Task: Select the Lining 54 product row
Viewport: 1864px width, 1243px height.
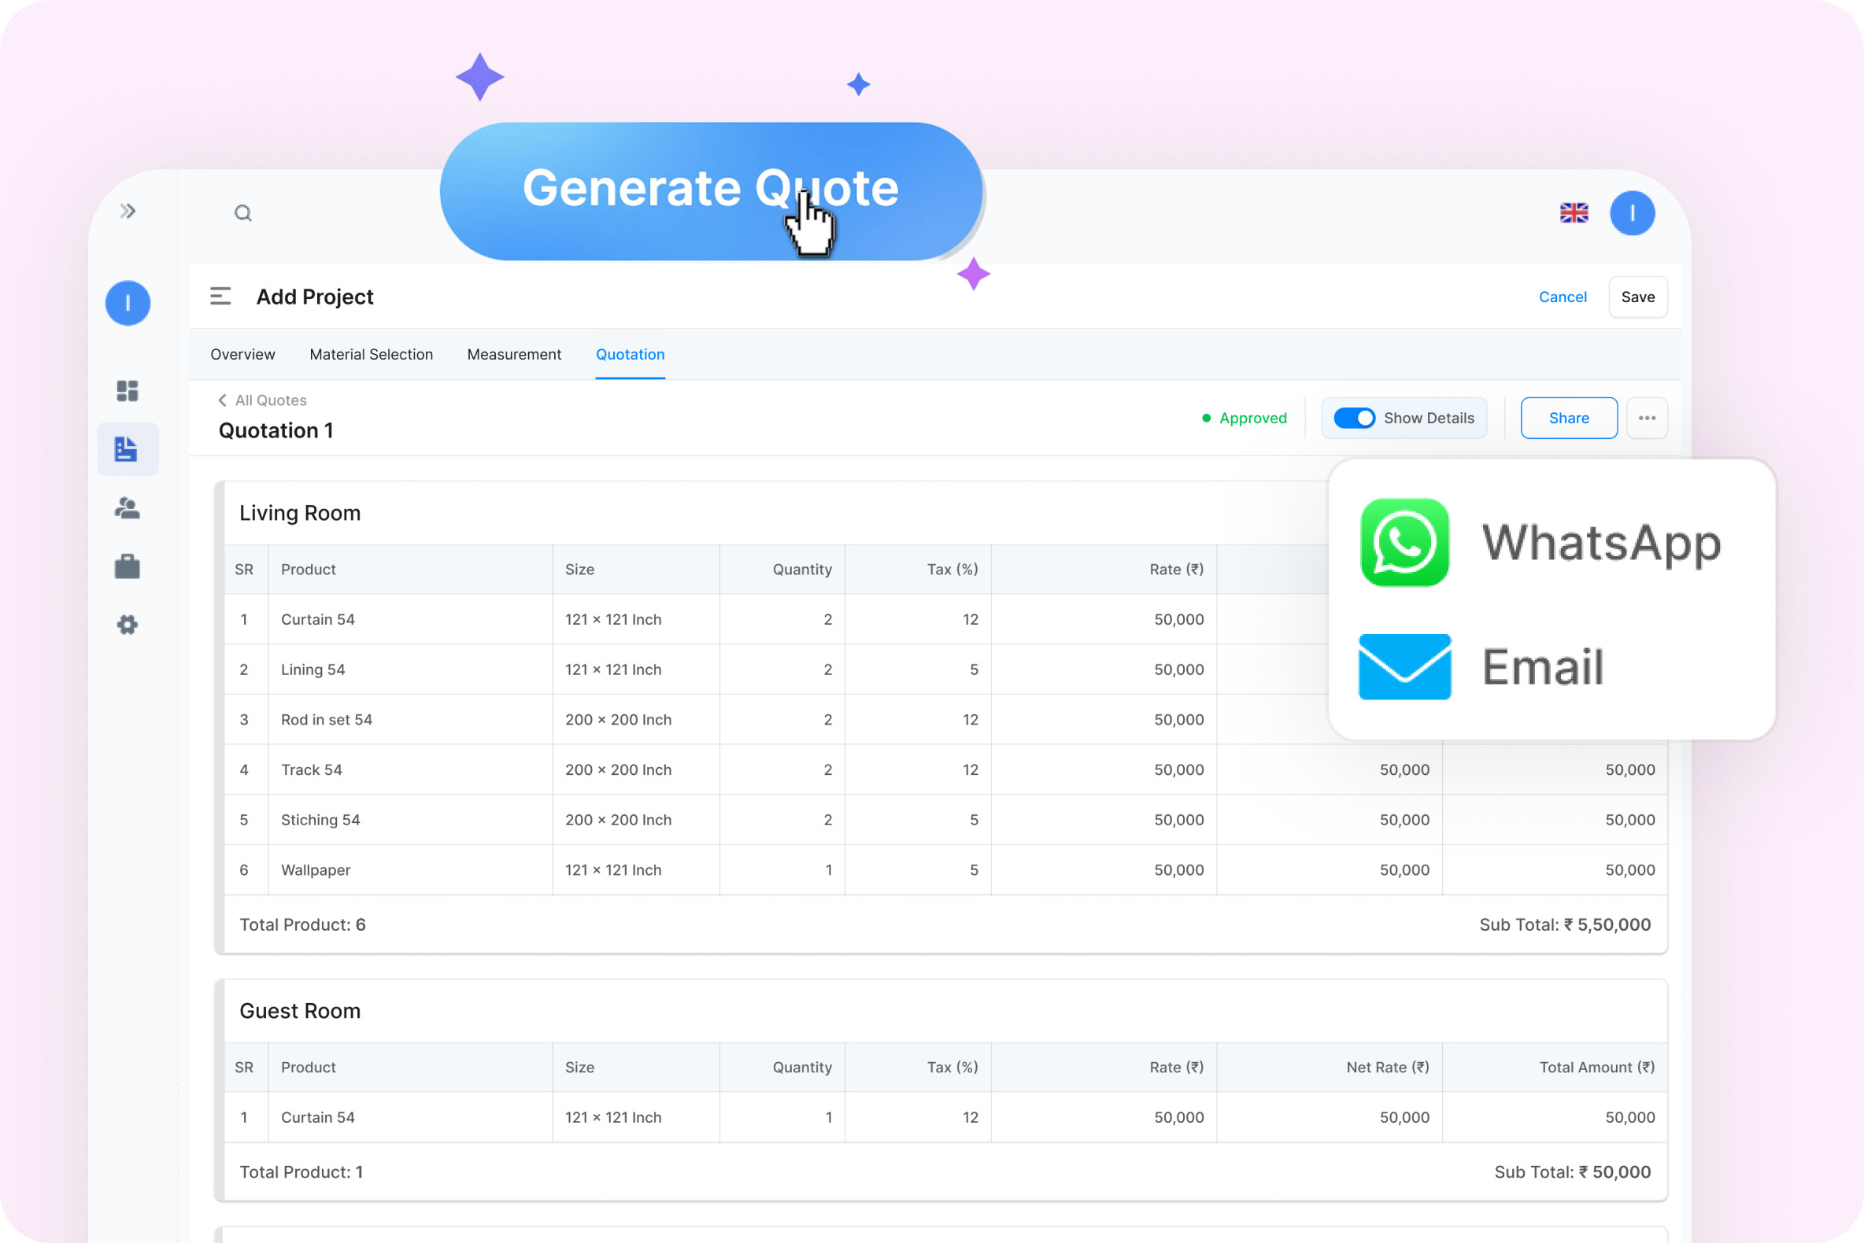Action: [x=945, y=669]
